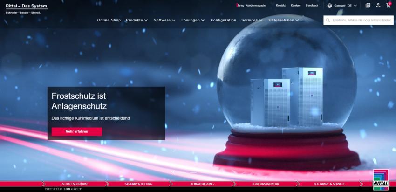Expand the Services dropdown menu
Viewport: 396px width, 192px height.
(x=252, y=20)
